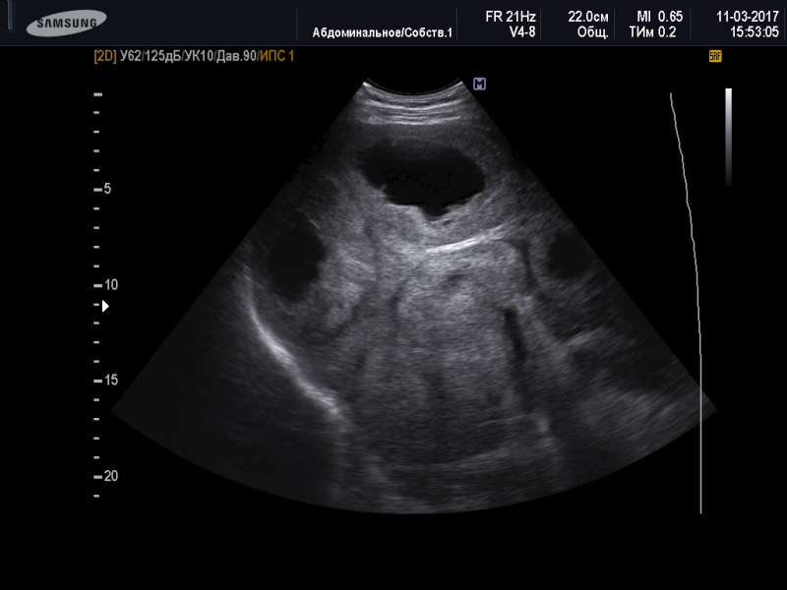Click the 'V4-8' probe label

pyautogui.click(x=522, y=32)
